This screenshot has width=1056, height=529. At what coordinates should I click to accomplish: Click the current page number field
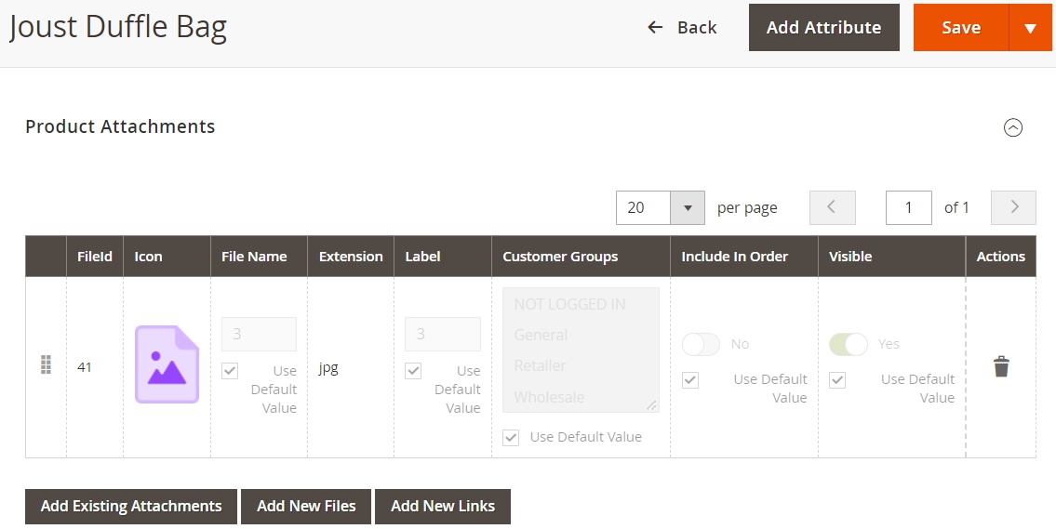pos(908,207)
